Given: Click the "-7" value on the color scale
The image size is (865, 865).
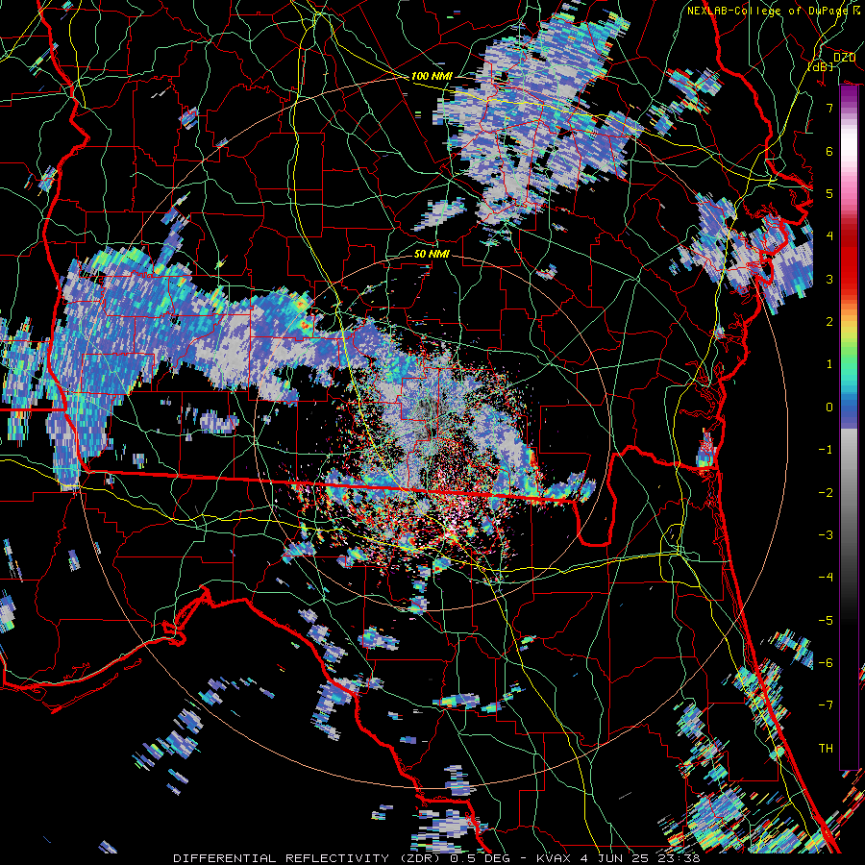Looking at the screenshot, I should click(x=826, y=705).
